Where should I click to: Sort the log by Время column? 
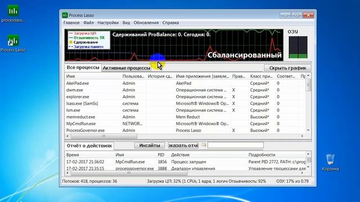click(x=89, y=155)
